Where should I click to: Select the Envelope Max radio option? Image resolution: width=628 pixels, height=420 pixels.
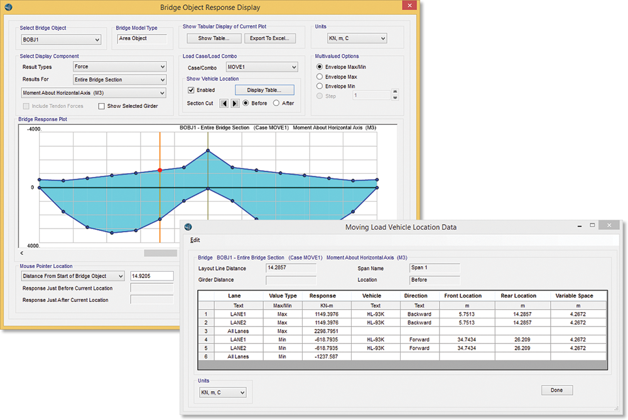click(x=320, y=77)
